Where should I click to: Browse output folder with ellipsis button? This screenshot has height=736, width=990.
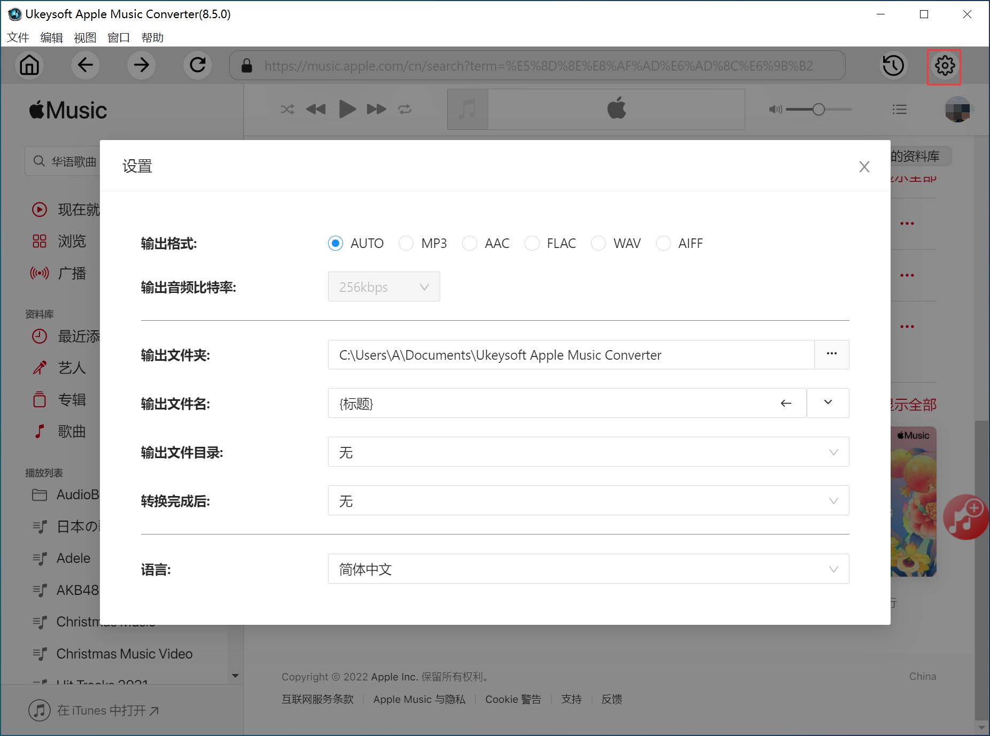[832, 355]
